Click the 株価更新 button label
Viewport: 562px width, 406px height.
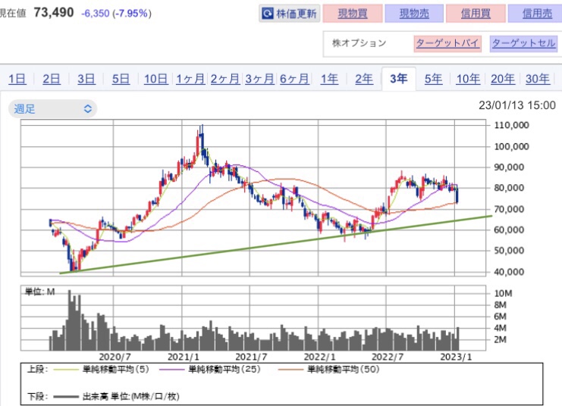click(296, 14)
